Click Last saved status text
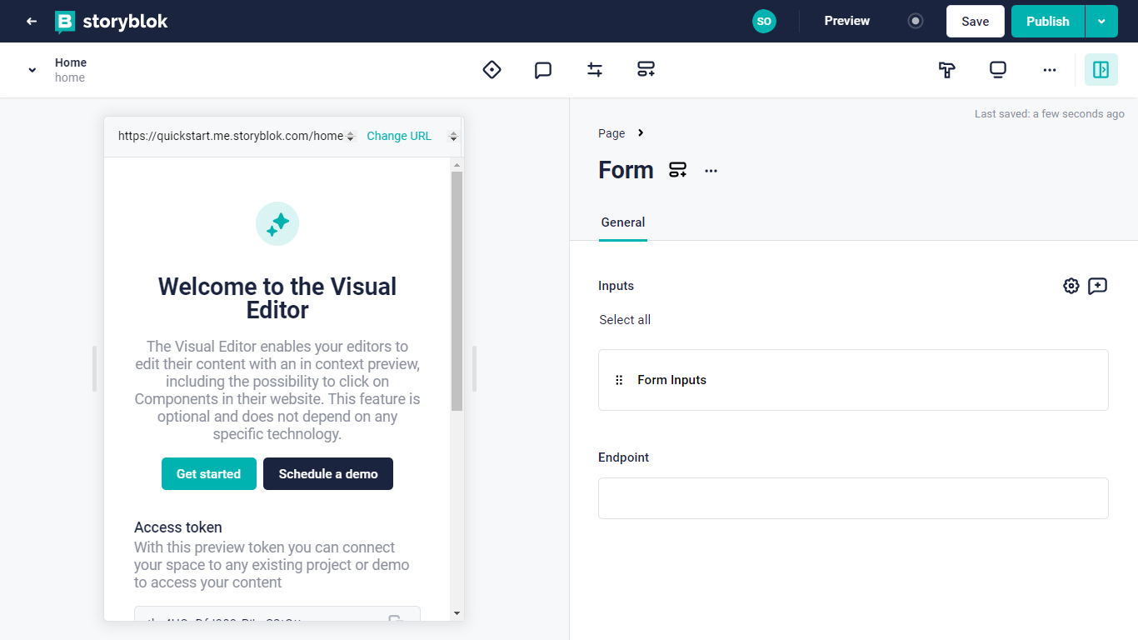The width and height of the screenshot is (1138, 640). [1050, 114]
